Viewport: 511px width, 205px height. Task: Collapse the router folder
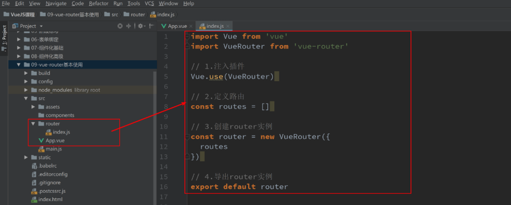[33, 124]
